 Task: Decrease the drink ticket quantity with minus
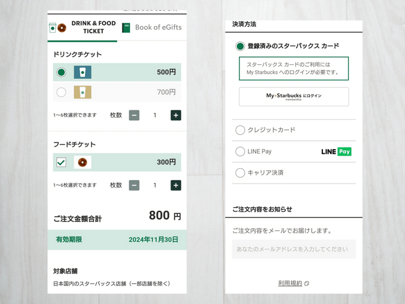(134, 115)
